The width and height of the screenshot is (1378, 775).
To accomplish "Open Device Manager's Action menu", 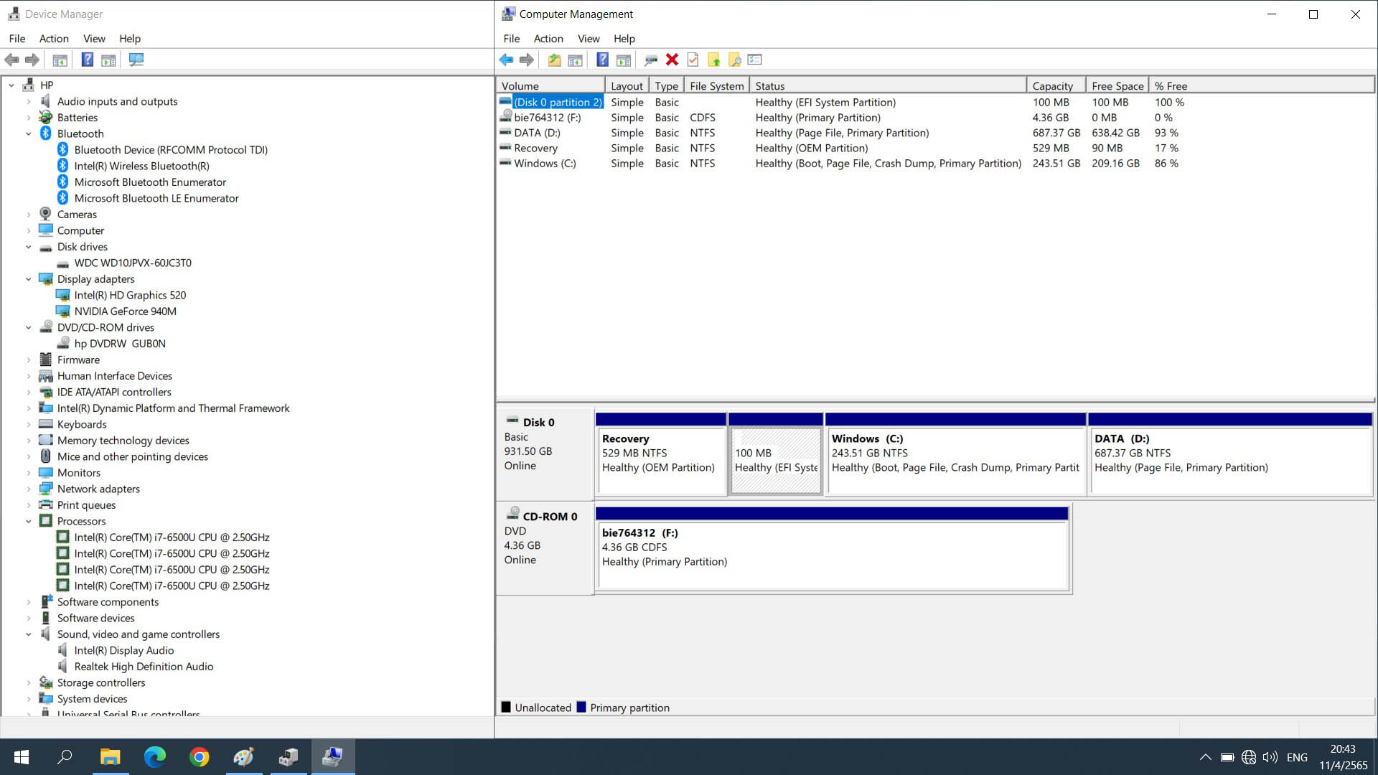I will [x=54, y=39].
